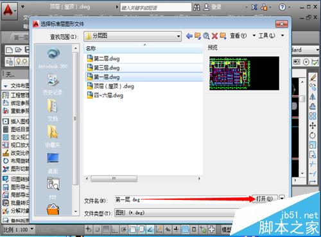Open the 查看(V) views menu
This screenshot has height=237, width=321.
[238, 36]
